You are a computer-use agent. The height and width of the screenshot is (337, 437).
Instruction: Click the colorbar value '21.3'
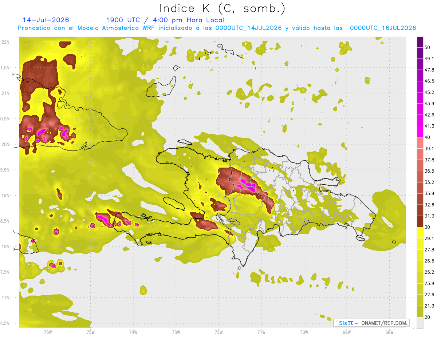tap(429, 306)
